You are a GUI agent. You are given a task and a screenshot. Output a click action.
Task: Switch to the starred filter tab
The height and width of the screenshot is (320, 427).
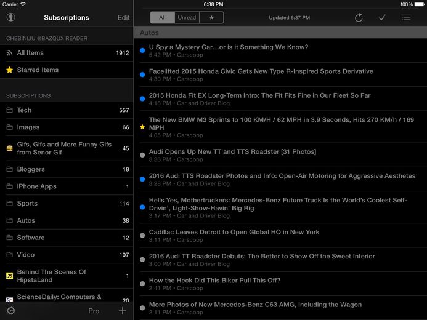[211, 18]
